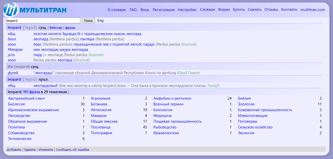Open the Купить menu link
The width and height of the screenshot is (333, 159).
click(x=239, y=10)
